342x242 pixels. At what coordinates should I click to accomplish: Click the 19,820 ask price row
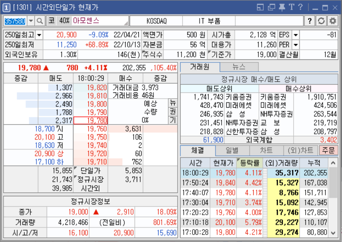[91, 88]
